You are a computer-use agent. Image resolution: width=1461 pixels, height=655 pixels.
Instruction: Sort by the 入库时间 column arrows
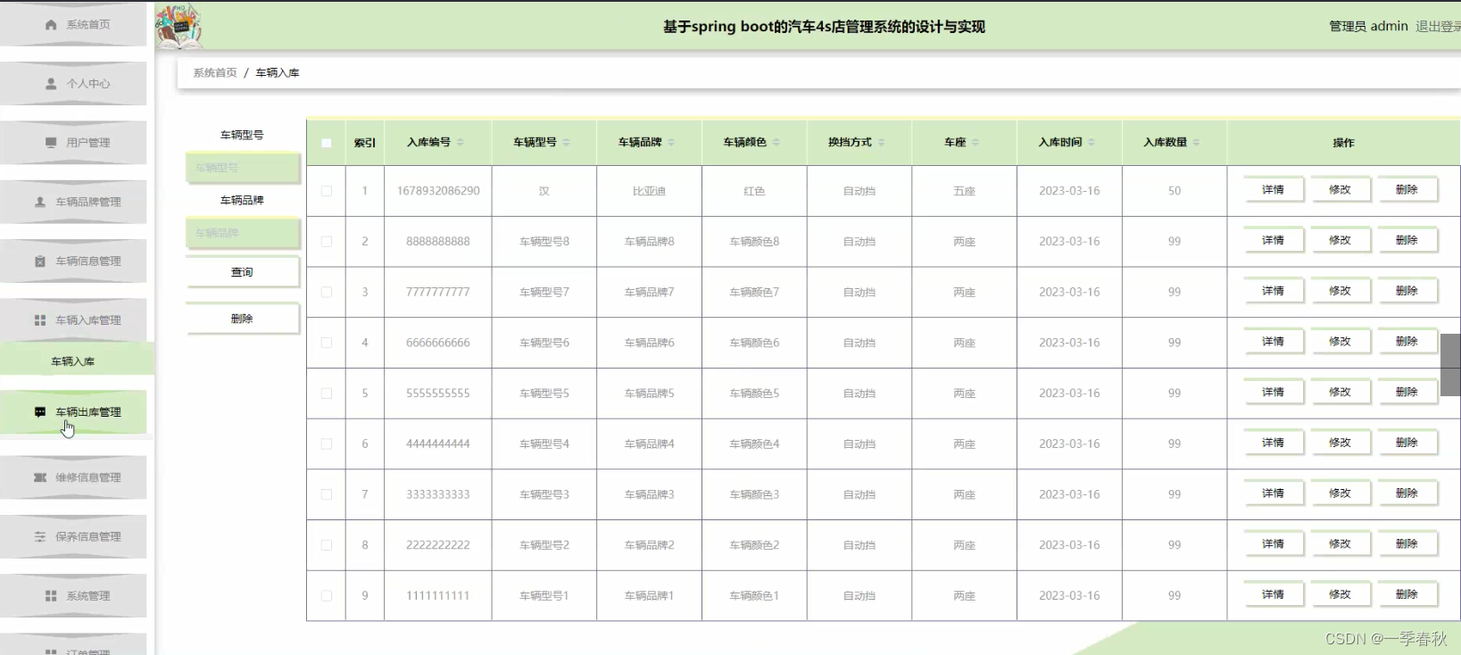coord(1092,143)
